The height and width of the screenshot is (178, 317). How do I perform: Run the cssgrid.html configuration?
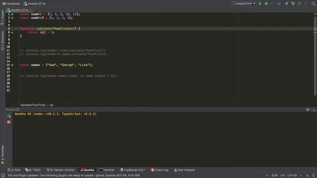point(260,3)
